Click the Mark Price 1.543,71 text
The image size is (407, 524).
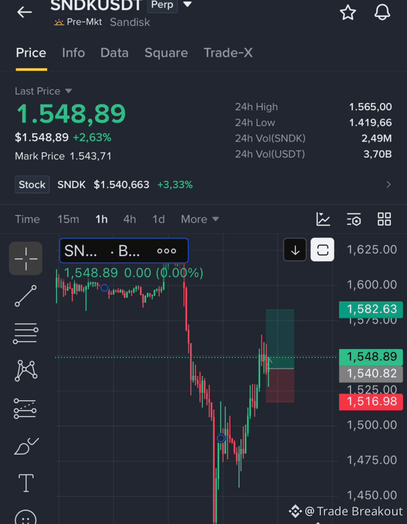tap(63, 156)
